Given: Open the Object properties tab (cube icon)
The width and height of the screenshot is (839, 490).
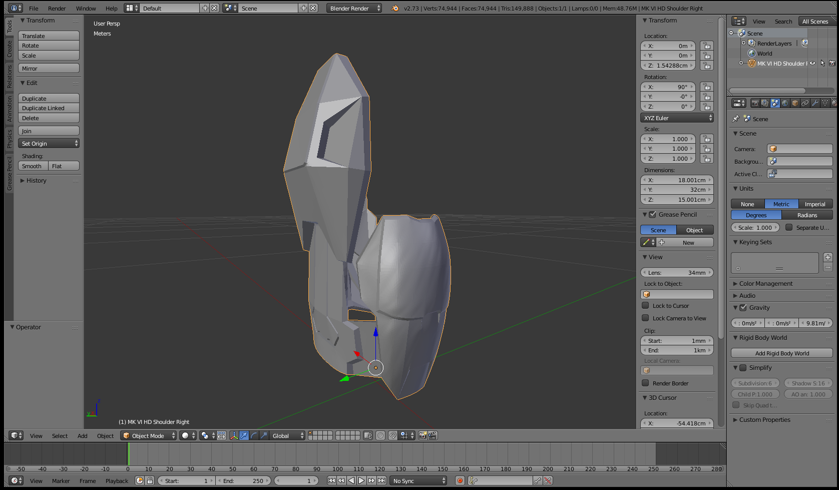Looking at the screenshot, I should pyautogui.click(x=795, y=103).
